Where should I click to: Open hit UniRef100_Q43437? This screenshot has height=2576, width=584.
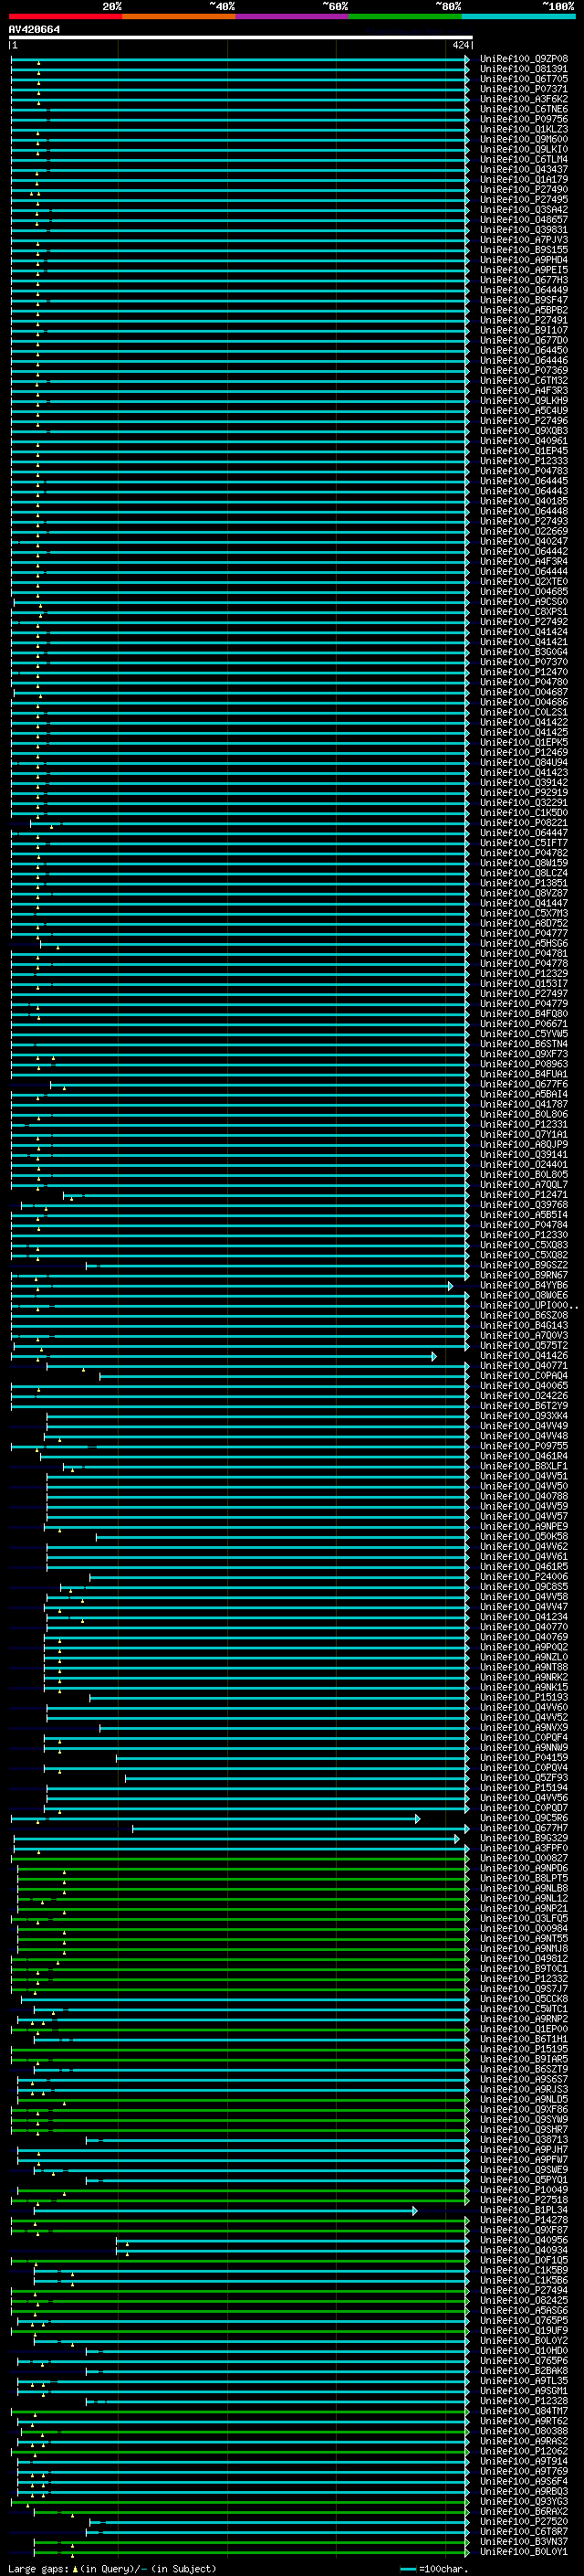(523, 170)
